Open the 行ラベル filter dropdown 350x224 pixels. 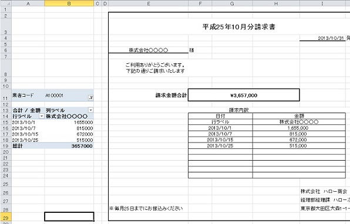click(42, 116)
